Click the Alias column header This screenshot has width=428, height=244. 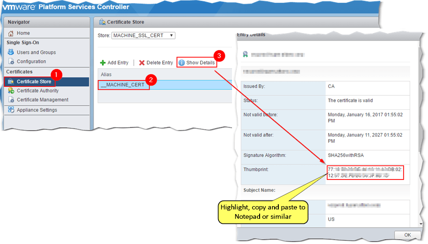click(x=106, y=74)
